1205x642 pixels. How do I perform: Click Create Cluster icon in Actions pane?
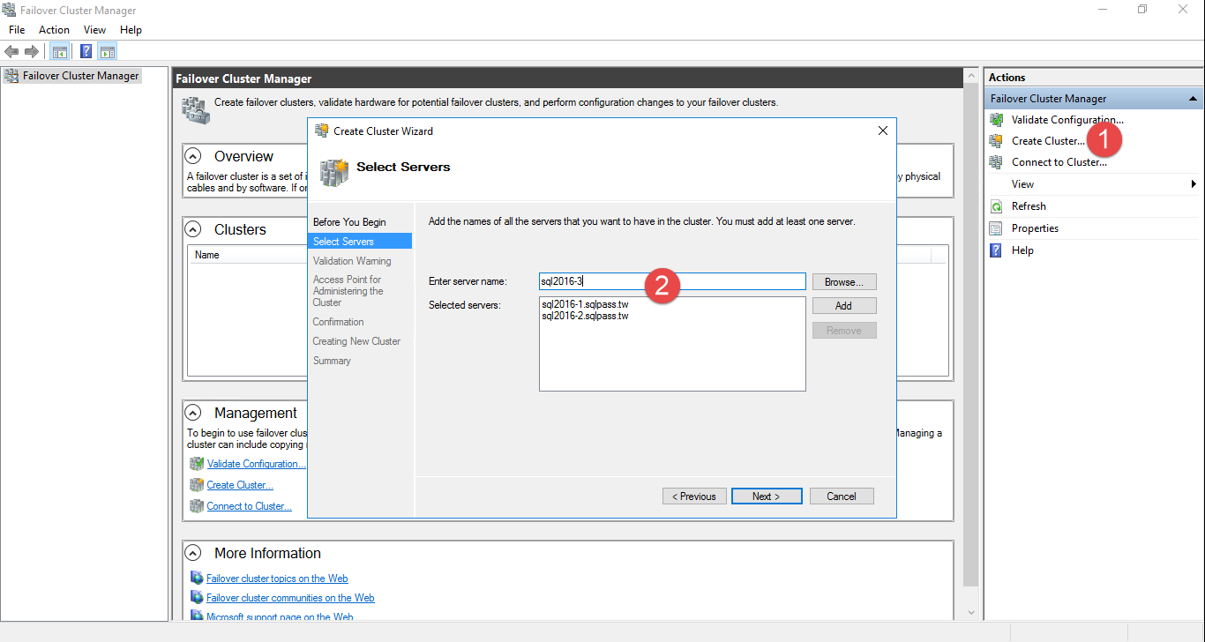tap(996, 141)
